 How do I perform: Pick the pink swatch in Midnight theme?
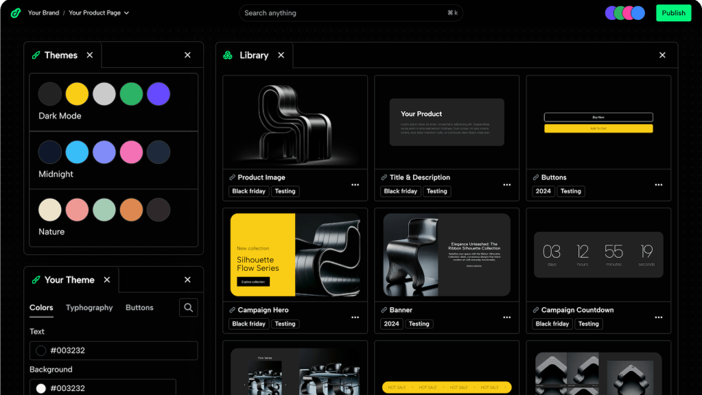point(131,152)
